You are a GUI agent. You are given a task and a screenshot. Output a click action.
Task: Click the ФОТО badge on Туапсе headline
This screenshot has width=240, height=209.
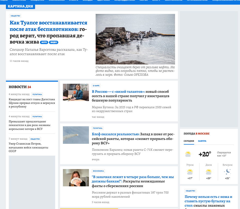click(44, 42)
